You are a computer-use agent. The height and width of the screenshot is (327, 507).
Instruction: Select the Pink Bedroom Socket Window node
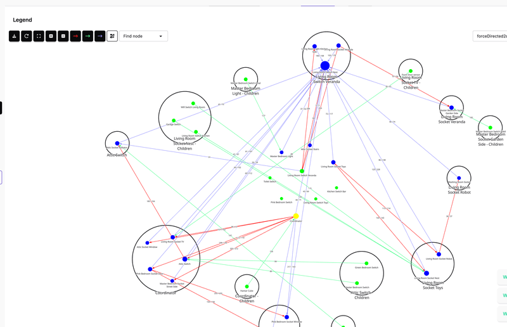pyautogui.click(x=286, y=317)
